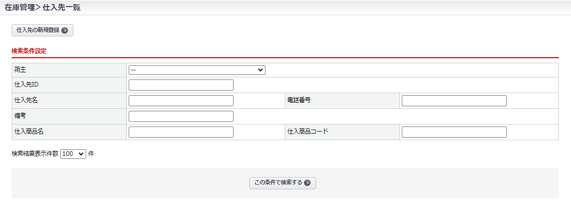Expand the 検索結果表示件数 dropdown

coord(73,154)
